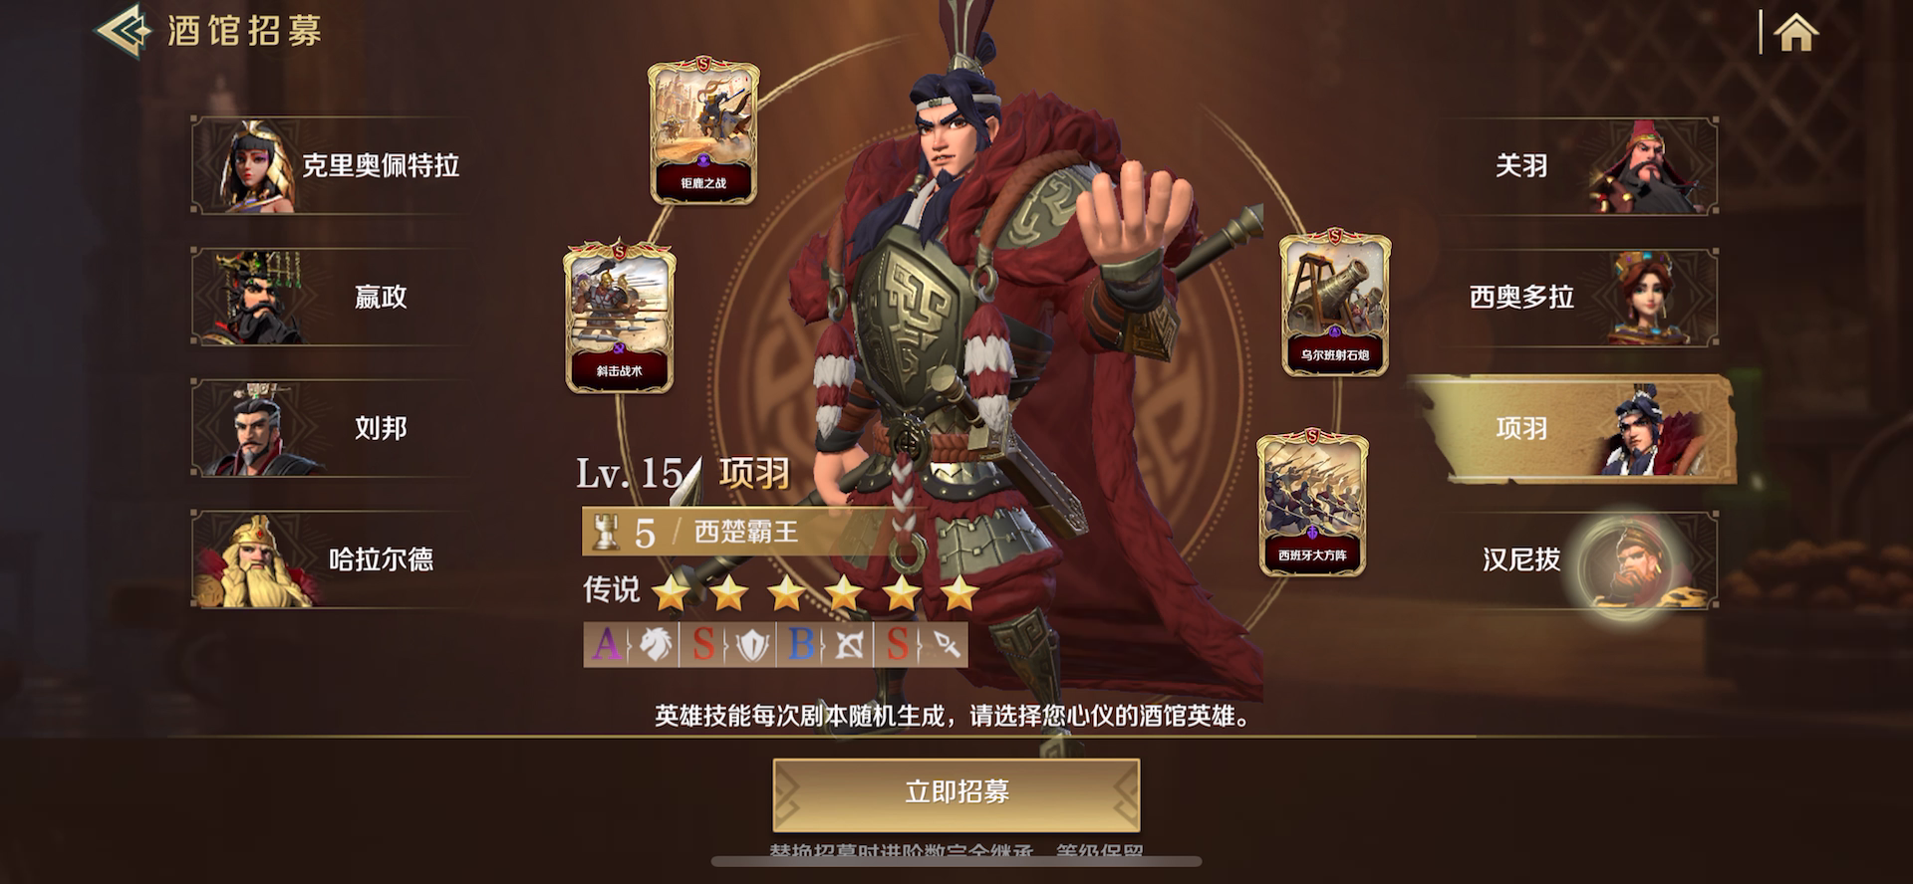The width and height of the screenshot is (1913, 884).
Task: Open the 乌尔班射石炮 skill card
Action: pyautogui.click(x=1335, y=305)
